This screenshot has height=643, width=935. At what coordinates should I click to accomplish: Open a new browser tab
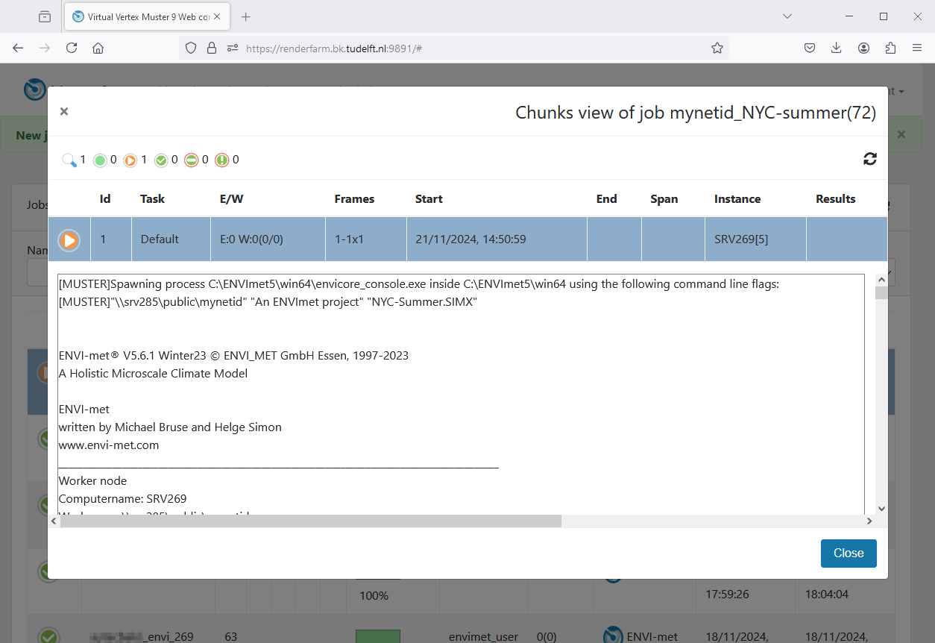(x=246, y=16)
